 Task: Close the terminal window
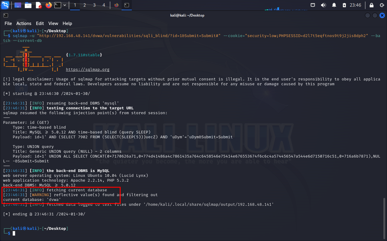click(x=382, y=15)
